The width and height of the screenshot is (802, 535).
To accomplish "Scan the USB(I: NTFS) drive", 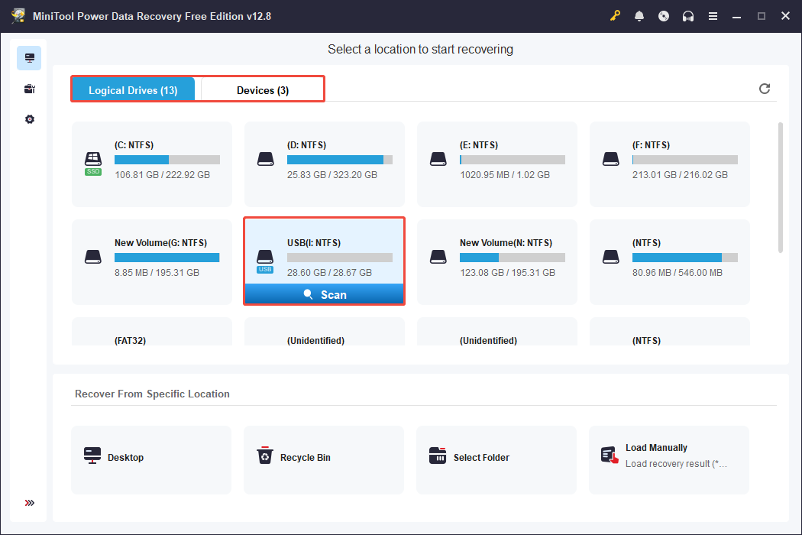I will [324, 294].
